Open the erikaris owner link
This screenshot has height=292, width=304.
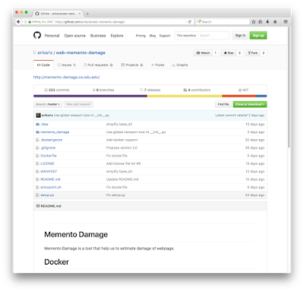[45, 52]
